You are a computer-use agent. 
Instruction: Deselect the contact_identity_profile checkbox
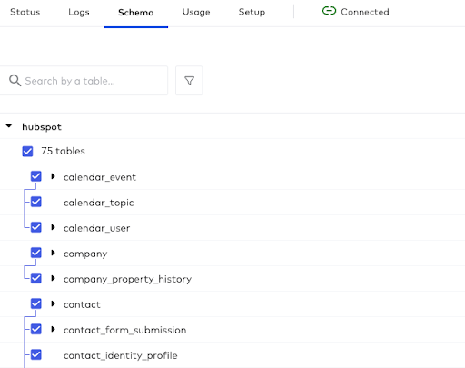(x=36, y=354)
